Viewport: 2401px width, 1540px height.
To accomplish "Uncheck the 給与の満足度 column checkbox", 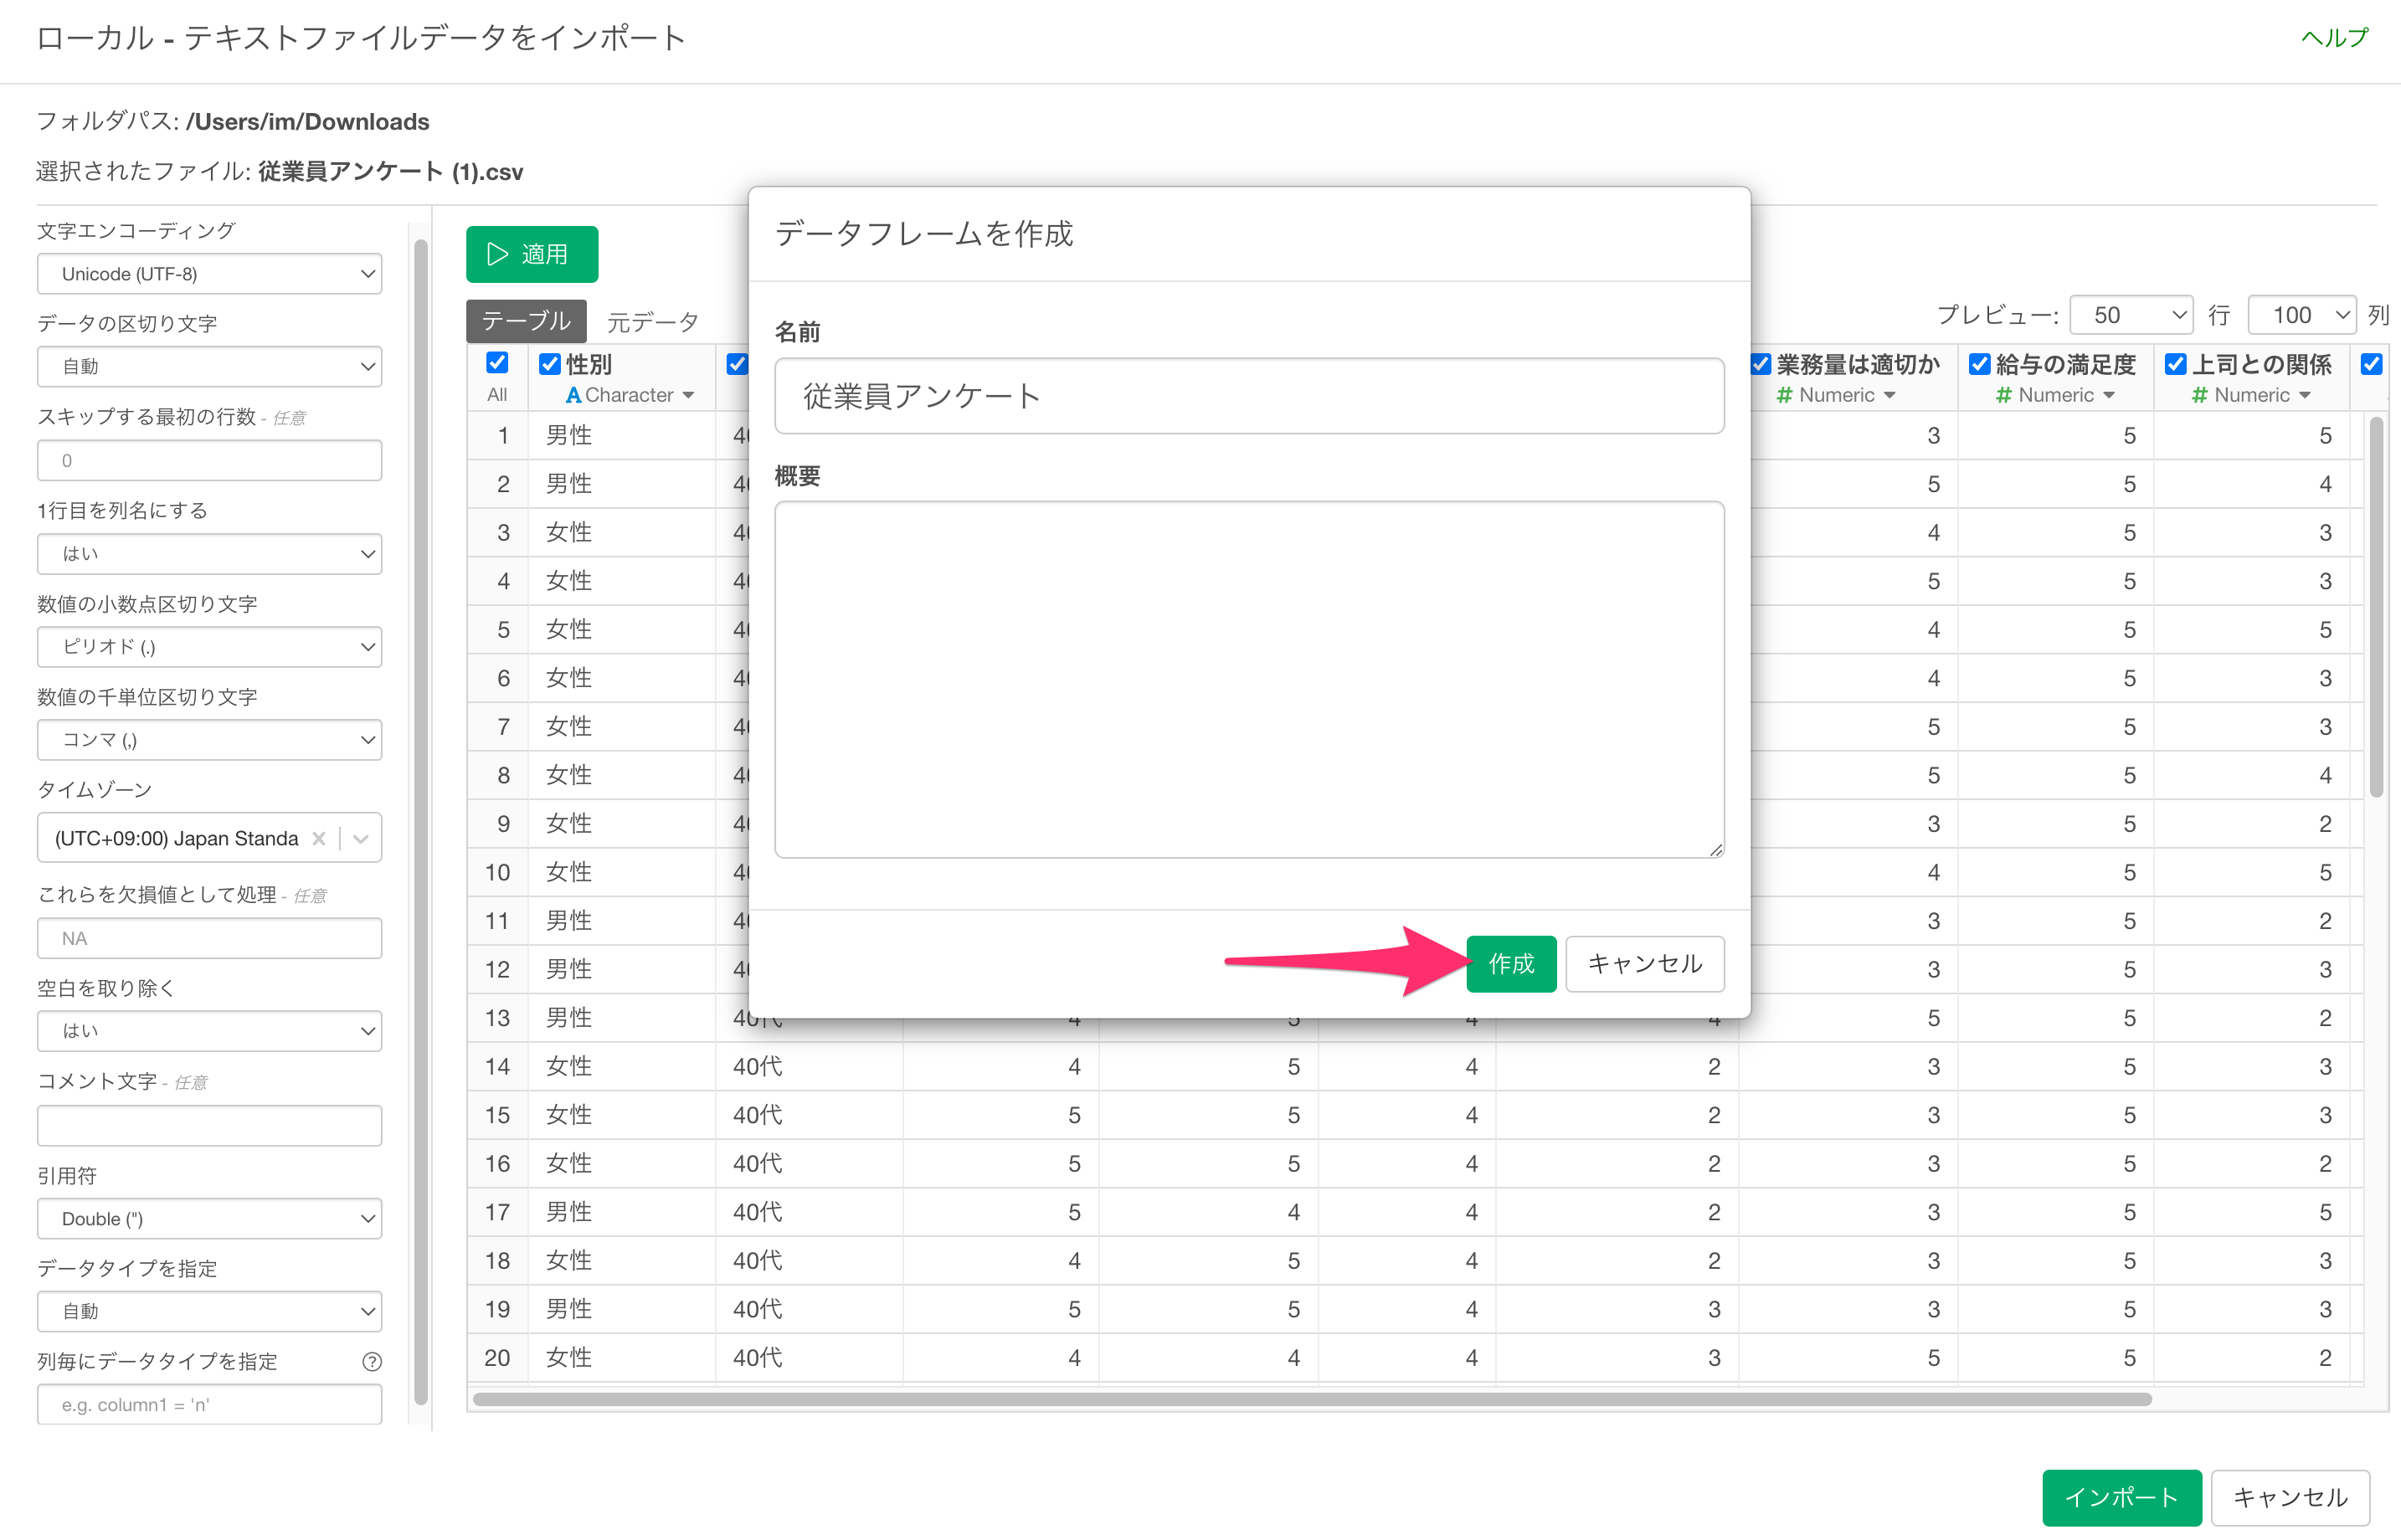I will click(1980, 364).
